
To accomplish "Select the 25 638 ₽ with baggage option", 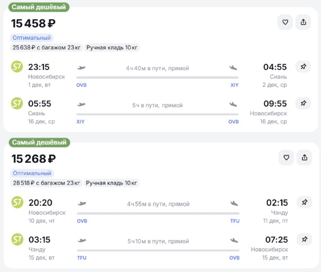I will pos(47,47).
